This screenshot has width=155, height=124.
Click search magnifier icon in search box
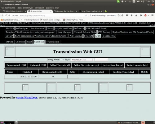[x=91, y=15]
